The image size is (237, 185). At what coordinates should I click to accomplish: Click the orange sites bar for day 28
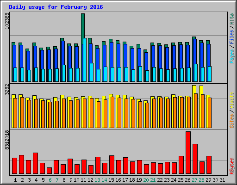[203, 111]
